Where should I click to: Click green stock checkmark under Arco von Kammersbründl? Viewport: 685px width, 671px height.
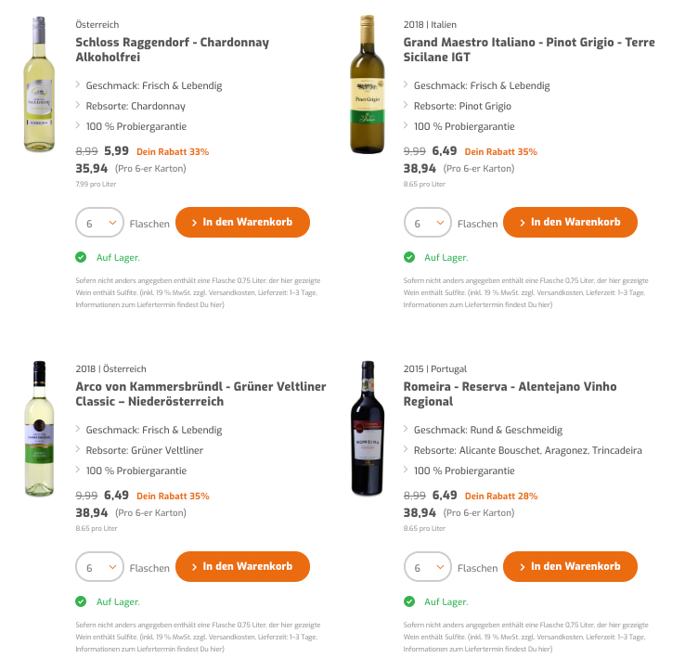pyautogui.click(x=81, y=601)
